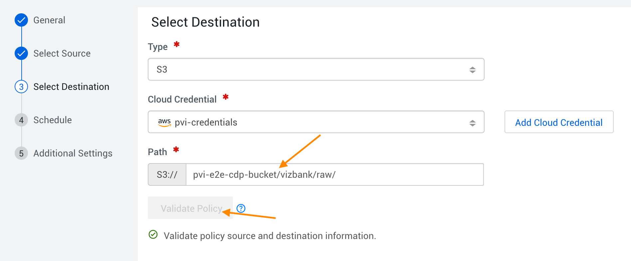Click the AWS logo in the credential field
631x261 pixels.
pos(165,122)
